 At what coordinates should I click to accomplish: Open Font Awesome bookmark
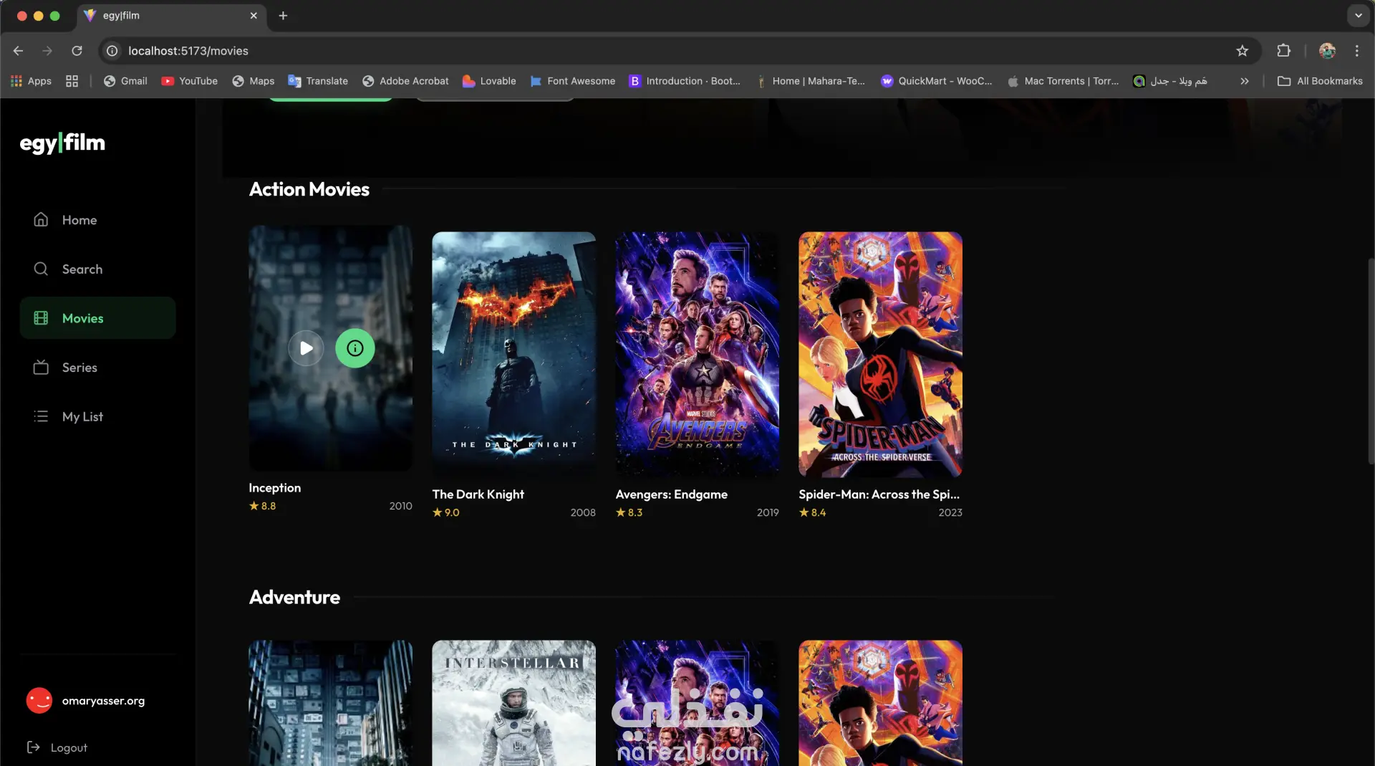tap(572, 81)
